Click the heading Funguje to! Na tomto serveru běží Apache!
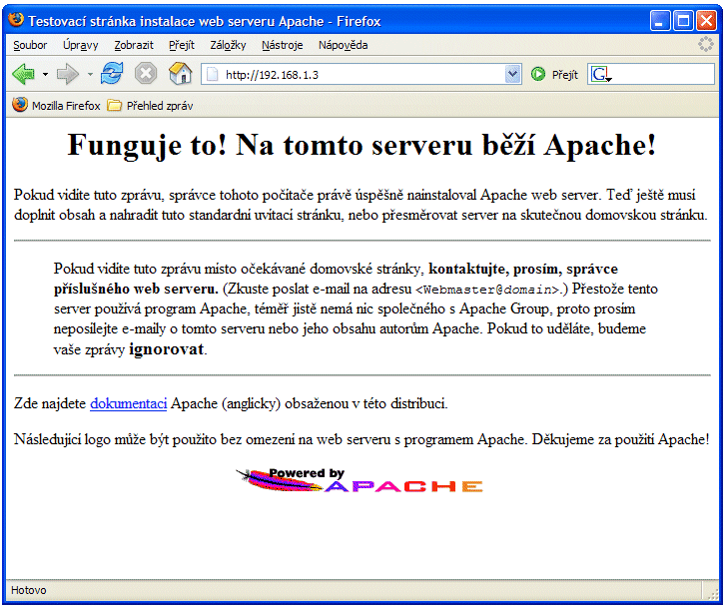The width and height of the screenshot is (726, 607). [363, 146]
